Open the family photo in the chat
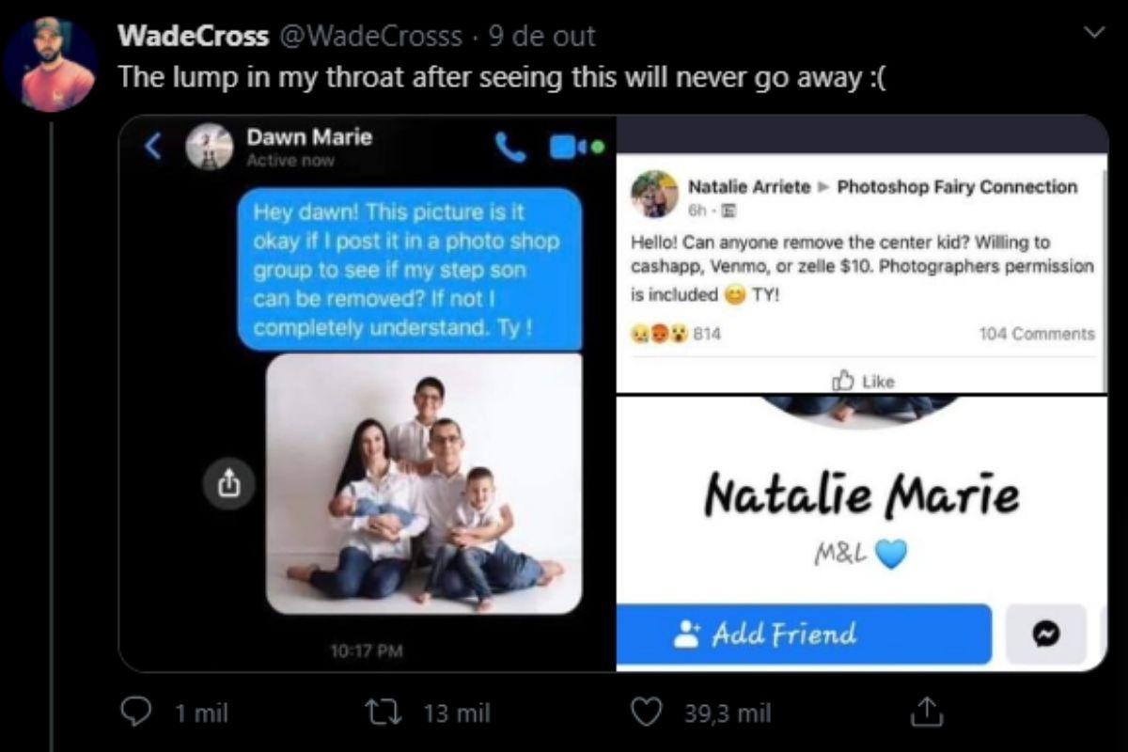The image size is (1128, 752). tap(424, 484)
